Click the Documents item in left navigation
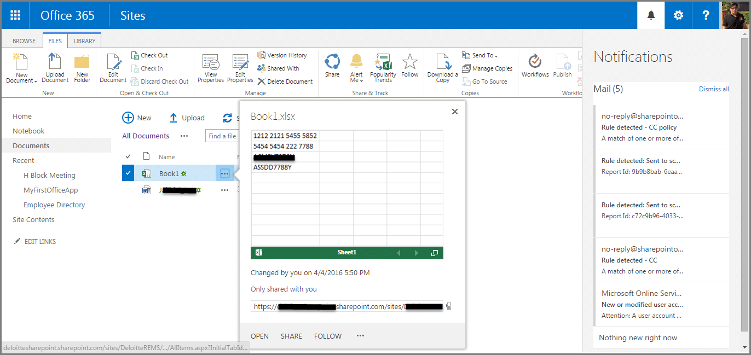The image size is (751, 355). coord(56,146)
